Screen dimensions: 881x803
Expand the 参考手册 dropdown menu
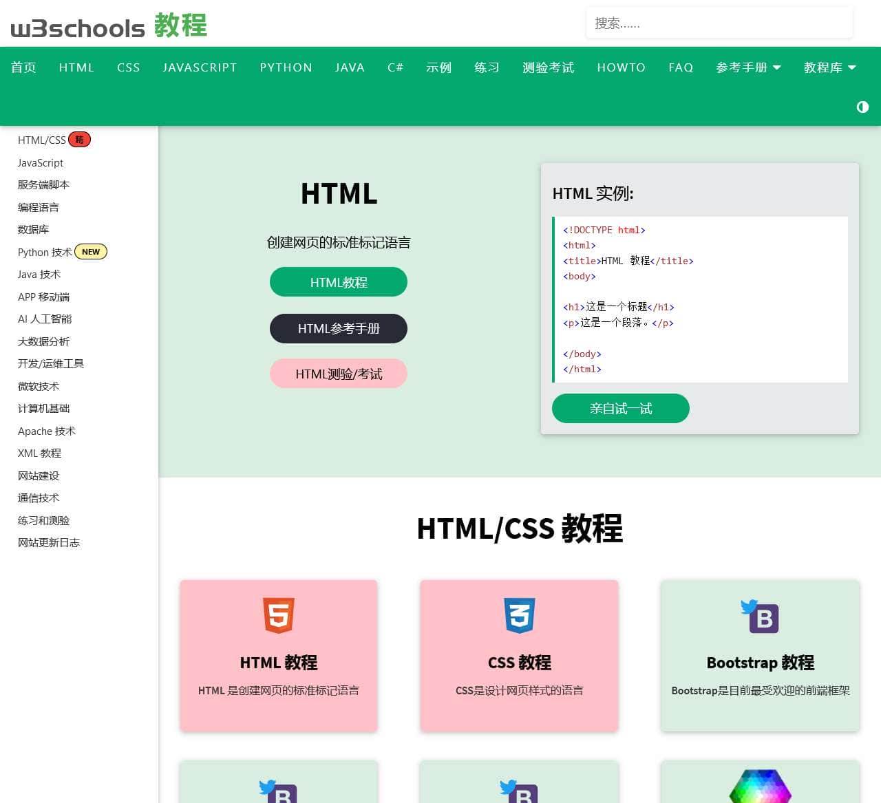(748, 67)
